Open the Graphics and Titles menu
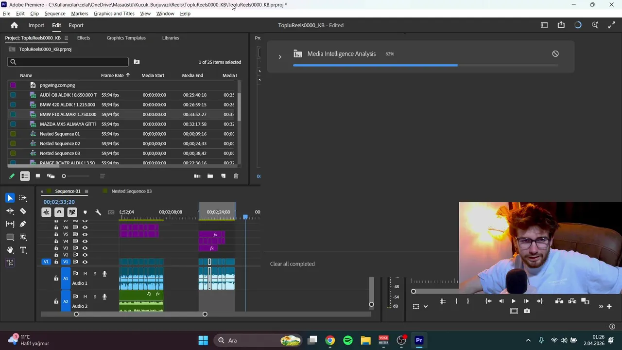The width and height of the screenshot is (622, 350). pos(114,14)
